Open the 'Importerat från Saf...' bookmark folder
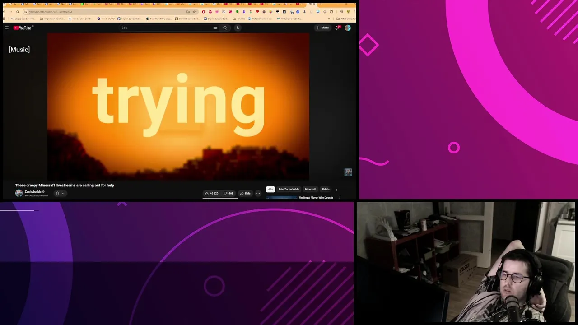 [52, 19]
